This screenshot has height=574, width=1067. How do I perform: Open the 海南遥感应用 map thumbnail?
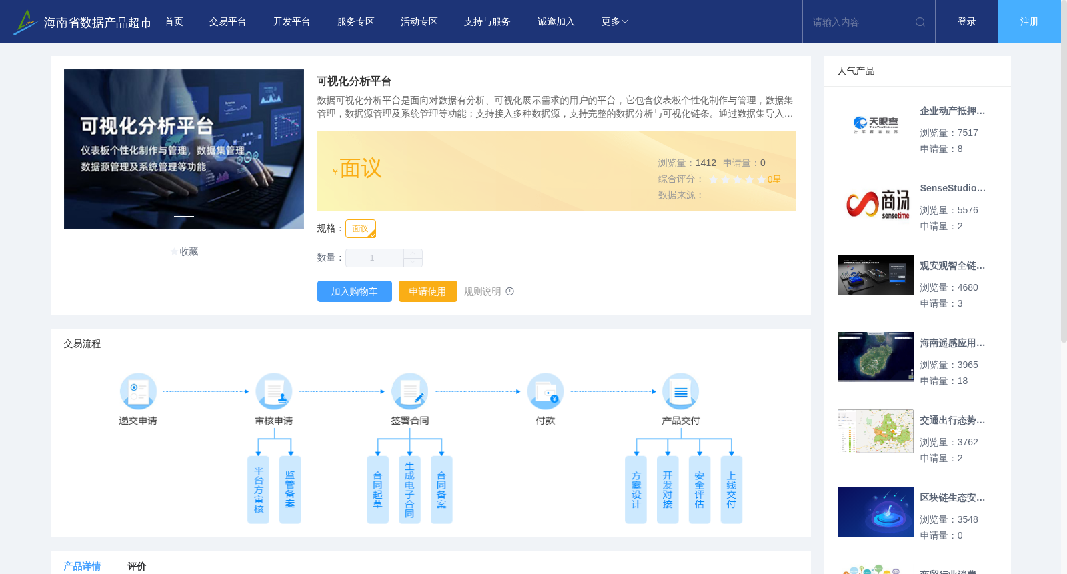876,357
